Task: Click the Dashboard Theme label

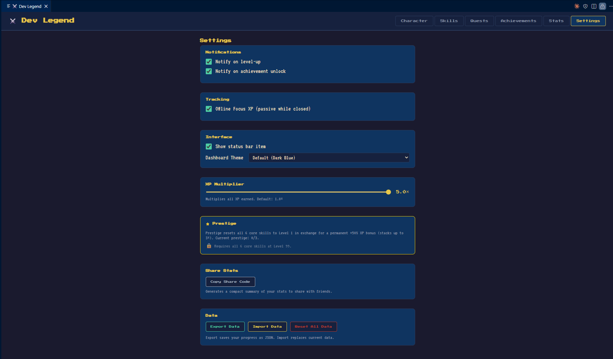Action: (x=224, y=158)
